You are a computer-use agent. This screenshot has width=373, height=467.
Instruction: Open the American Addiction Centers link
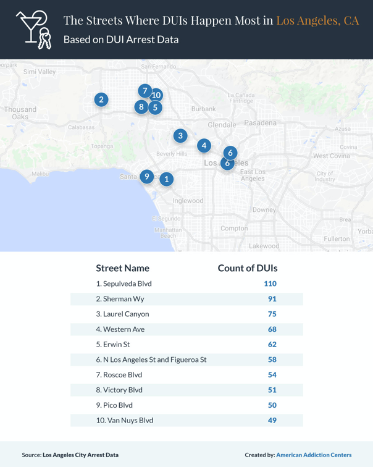click(x=314, y=455)
